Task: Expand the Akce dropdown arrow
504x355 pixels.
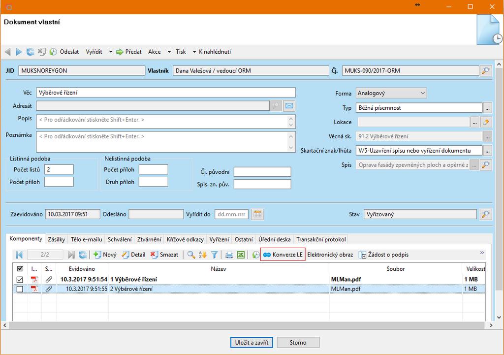Action: 169,52
